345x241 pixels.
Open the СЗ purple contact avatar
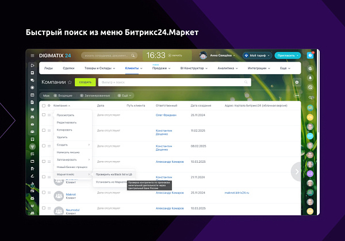tap(310, 174)
